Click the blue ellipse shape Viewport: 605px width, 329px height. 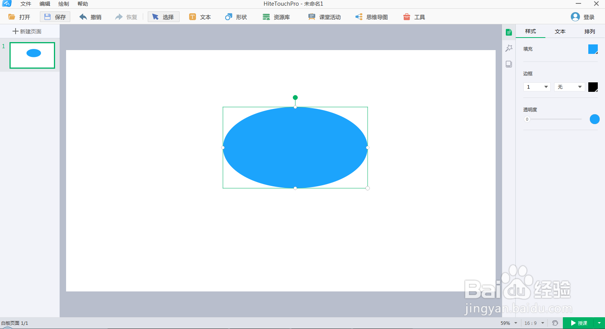click(295, 148)
